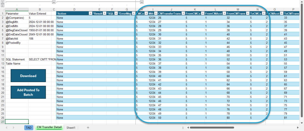Go to next sheet with right arrow
This screenshot has width=304, height=131.
tap(13, 127)
